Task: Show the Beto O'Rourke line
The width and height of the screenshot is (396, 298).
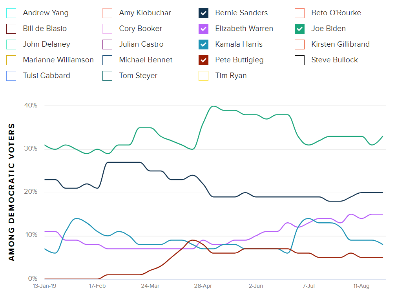Action: click(299, 13)
